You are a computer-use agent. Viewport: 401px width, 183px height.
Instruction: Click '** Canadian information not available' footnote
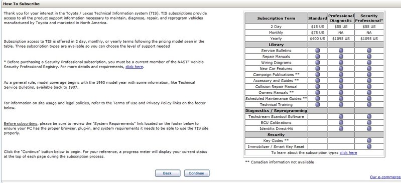(279, 162)
